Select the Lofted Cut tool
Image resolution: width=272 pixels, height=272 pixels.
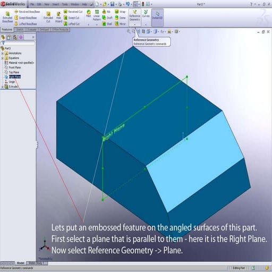point(72,24)
